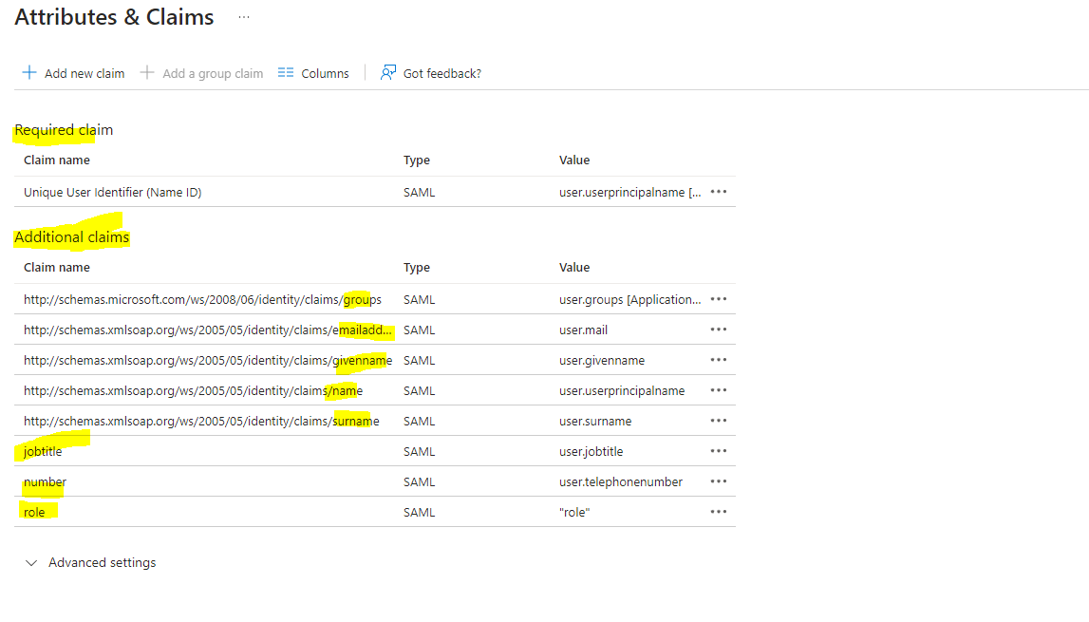
Task: Click the Claim name header under Additional claims
Action: 57,267
